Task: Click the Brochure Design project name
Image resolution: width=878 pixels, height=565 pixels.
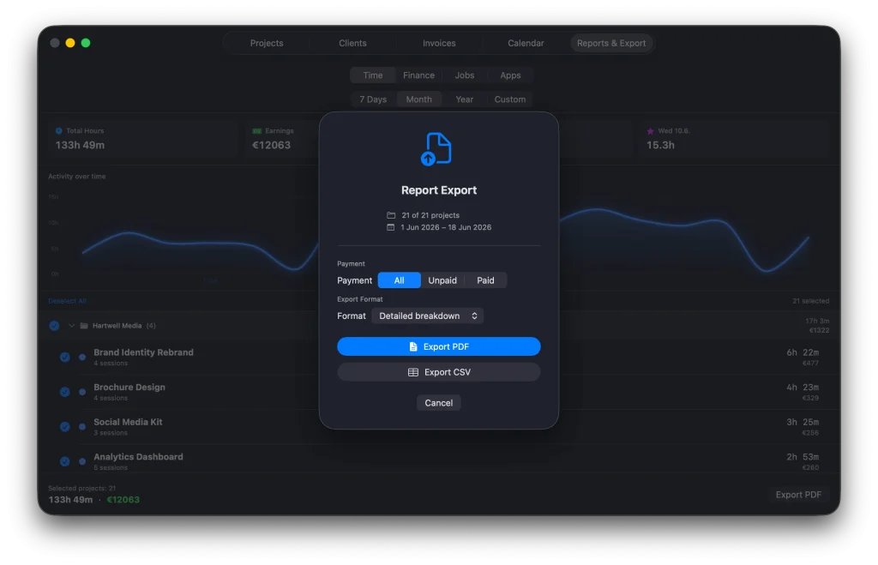Action: tap(129, 387)
